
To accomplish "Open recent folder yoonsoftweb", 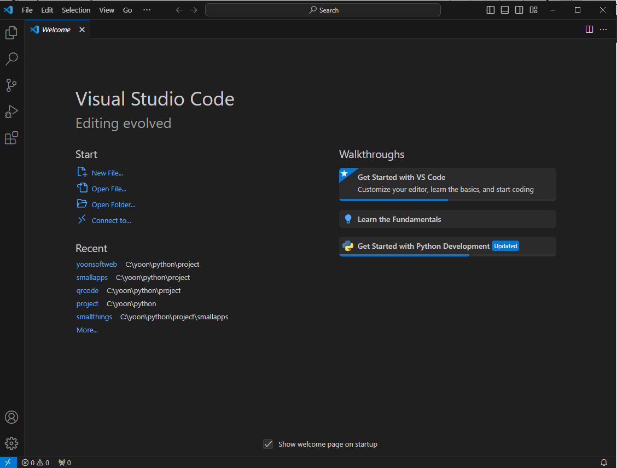I will pos(96,264).
